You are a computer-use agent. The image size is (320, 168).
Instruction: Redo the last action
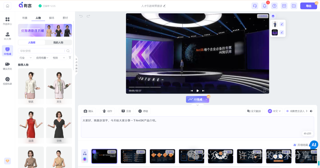coord(88,16)
